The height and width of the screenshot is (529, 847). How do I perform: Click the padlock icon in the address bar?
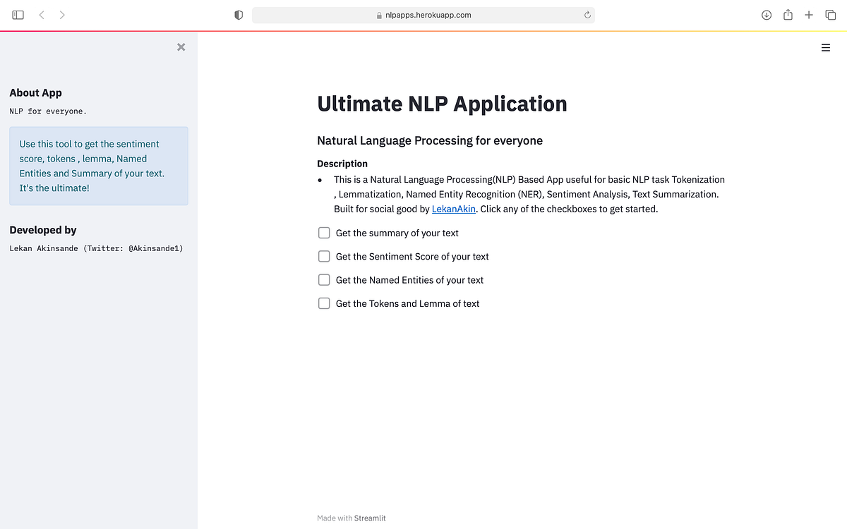pyautogui.click(x=379, y=14)
